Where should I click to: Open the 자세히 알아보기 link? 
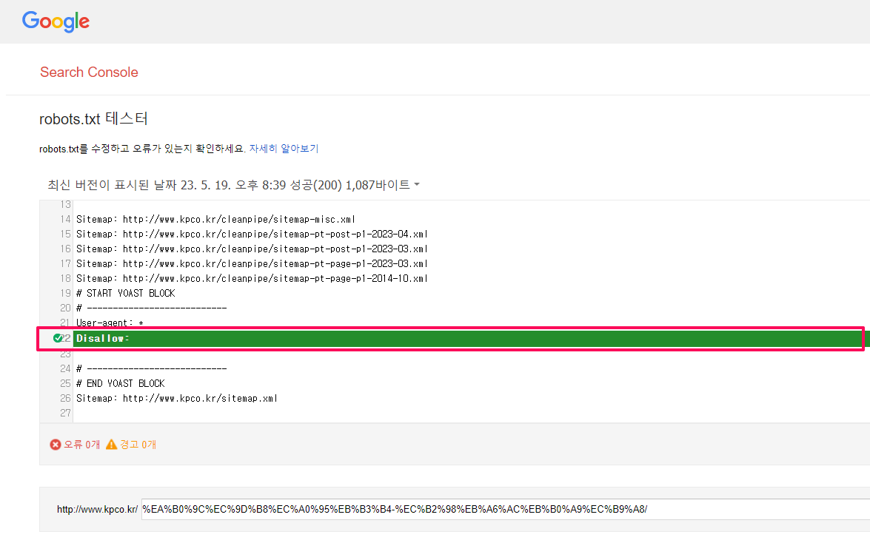tap(284, 148)
